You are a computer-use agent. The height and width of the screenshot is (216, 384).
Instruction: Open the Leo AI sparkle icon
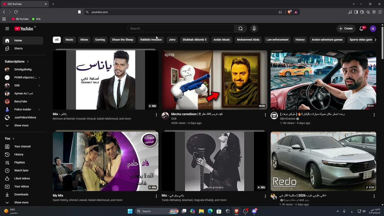[368, 12]
